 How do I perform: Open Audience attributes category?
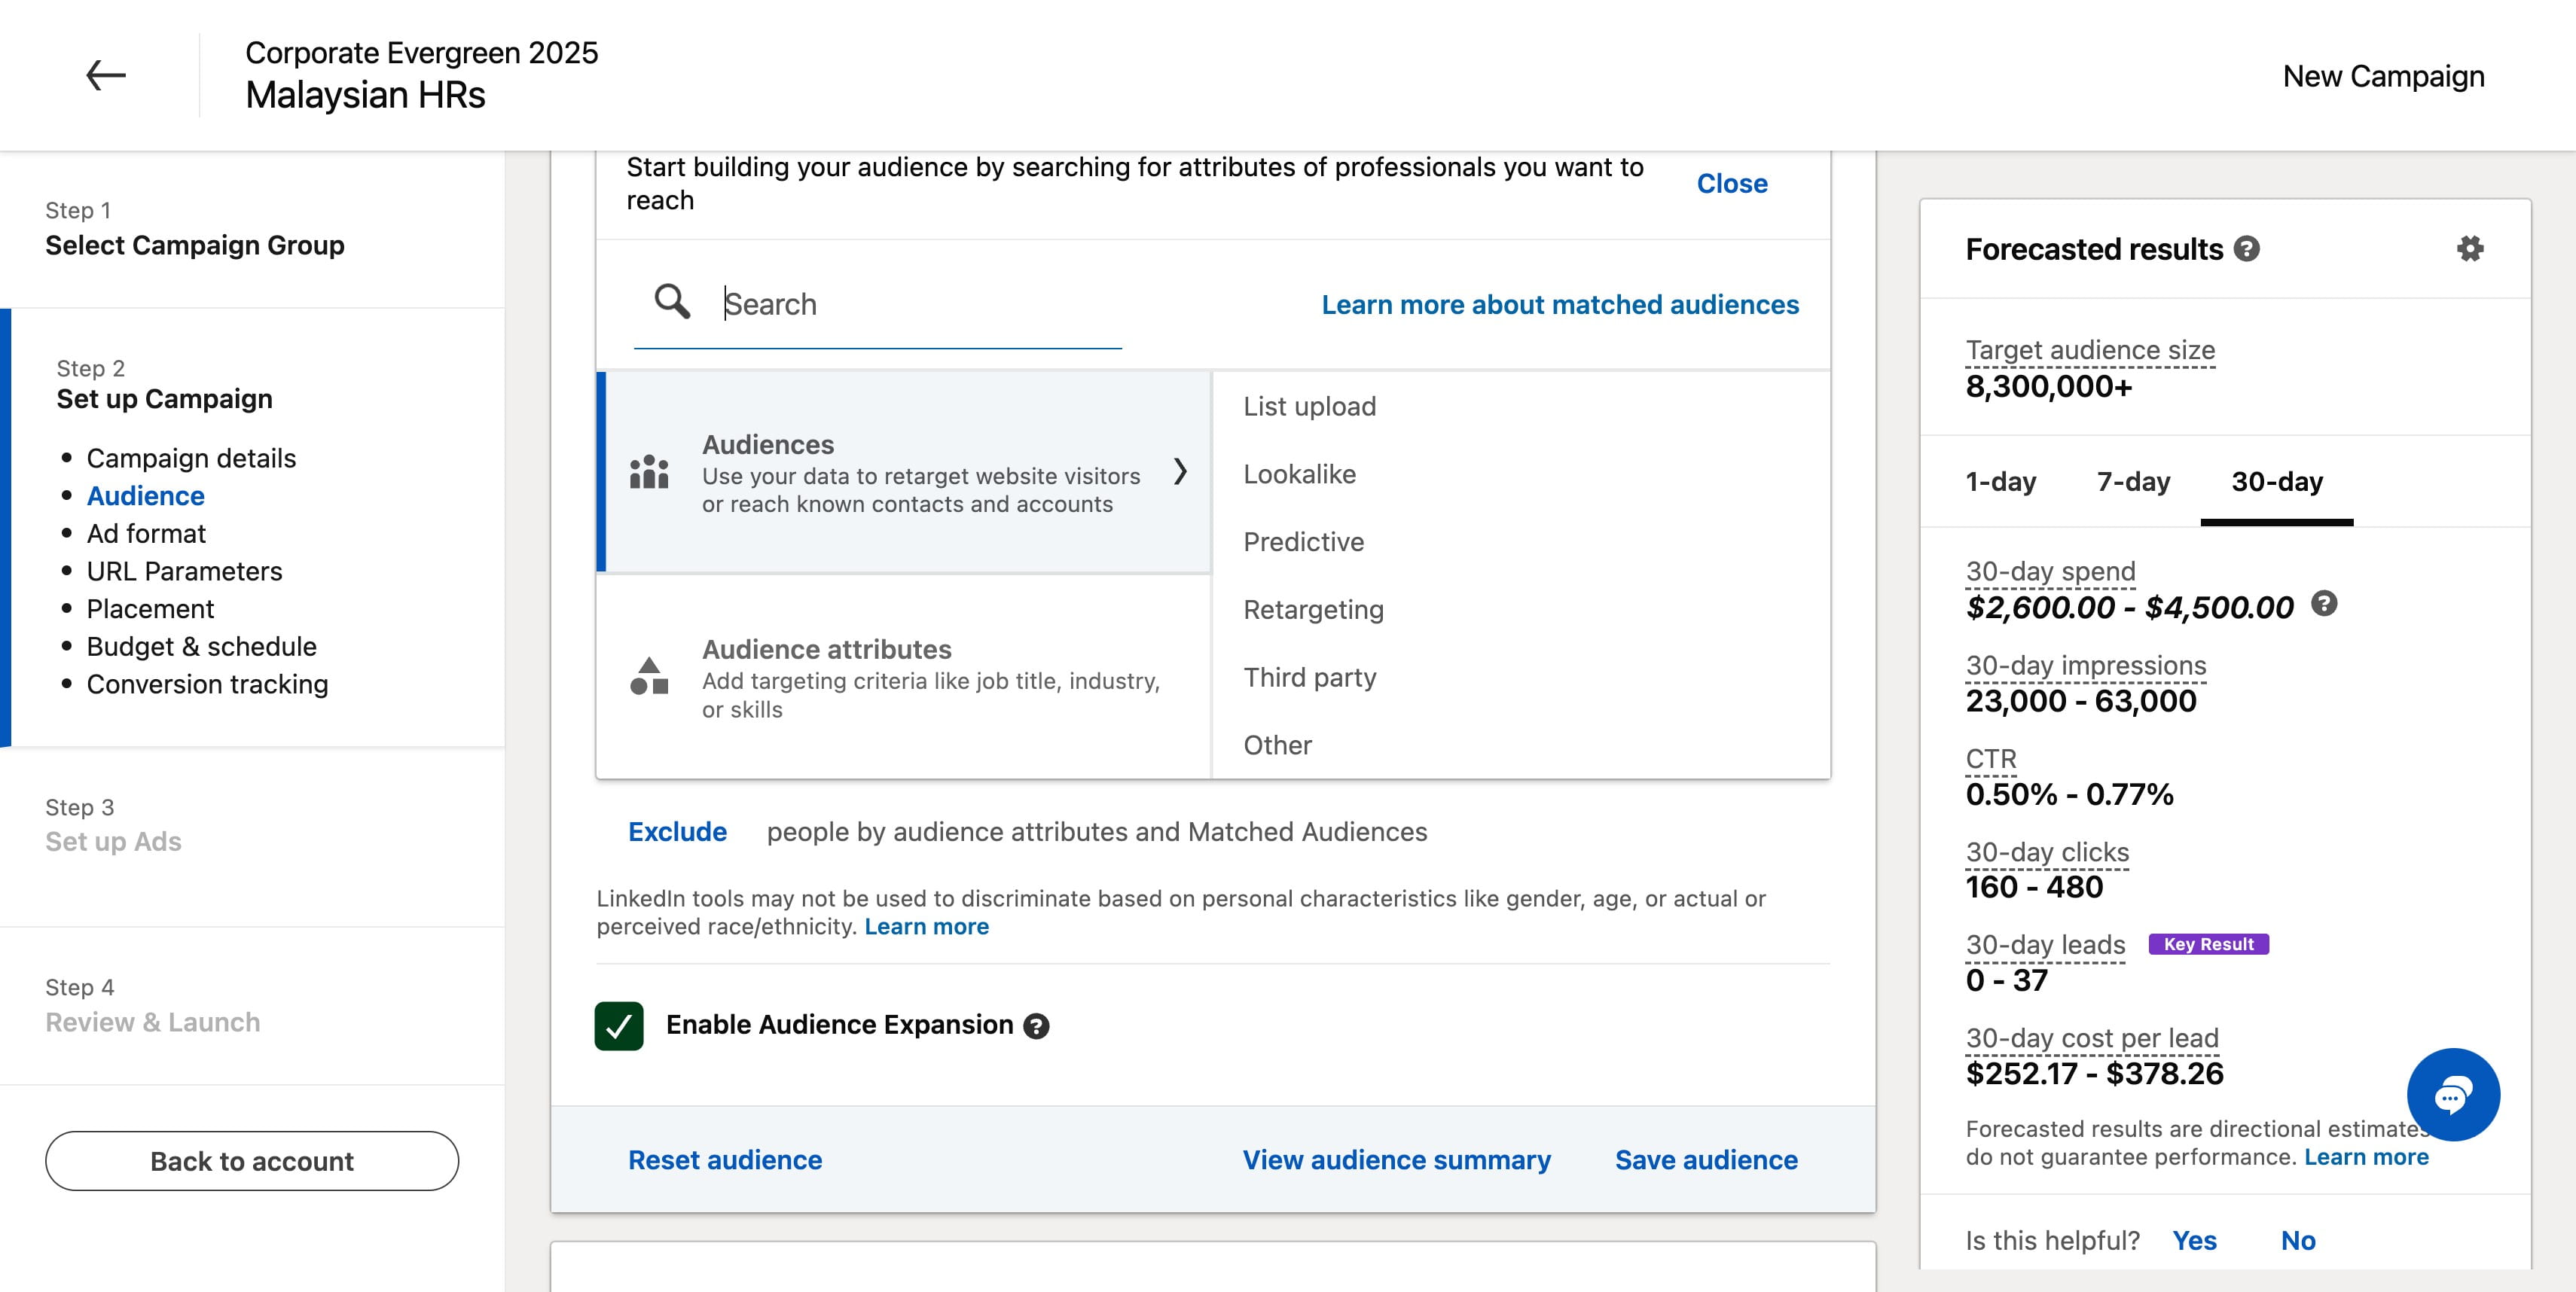click(904, 678)
